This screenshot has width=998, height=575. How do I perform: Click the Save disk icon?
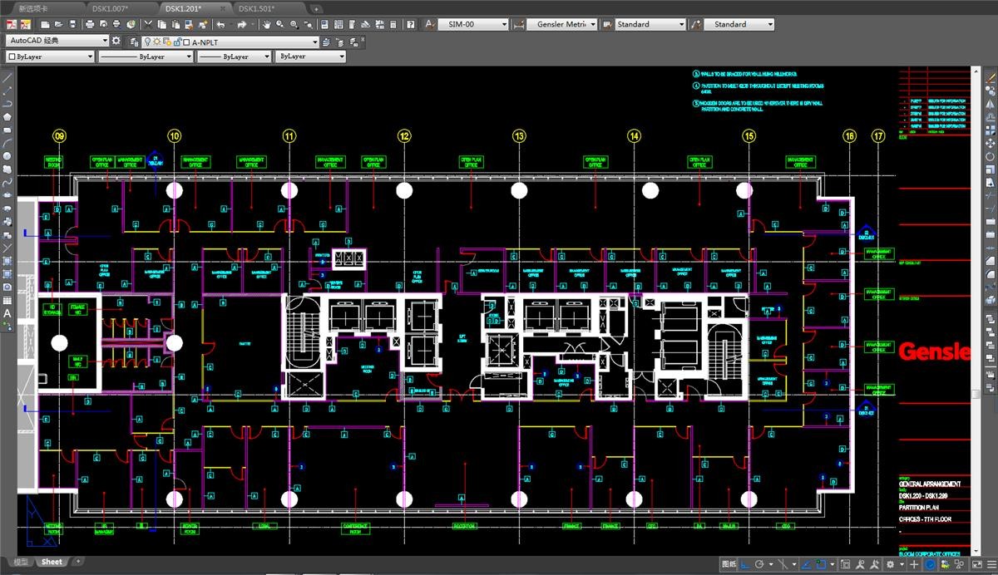[x=72, y=25]
